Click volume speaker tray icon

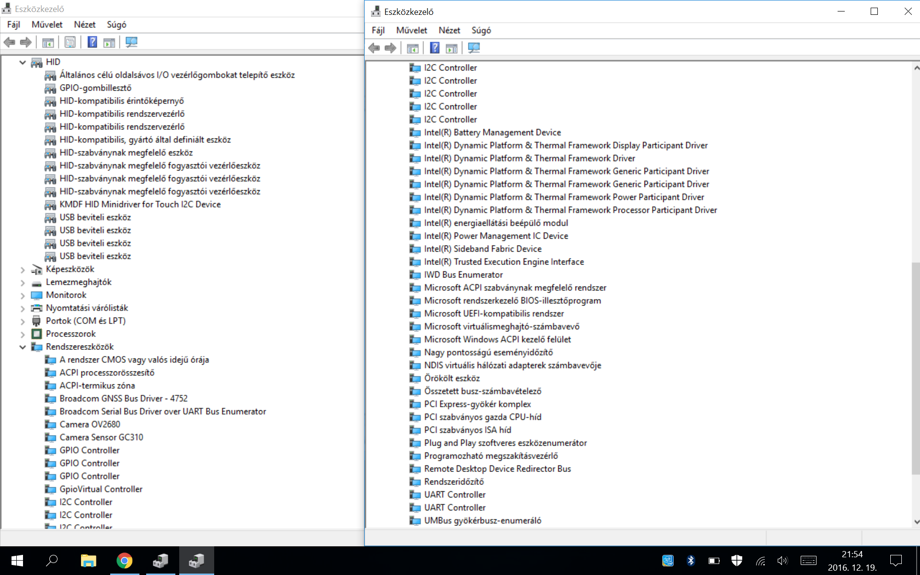782,560
